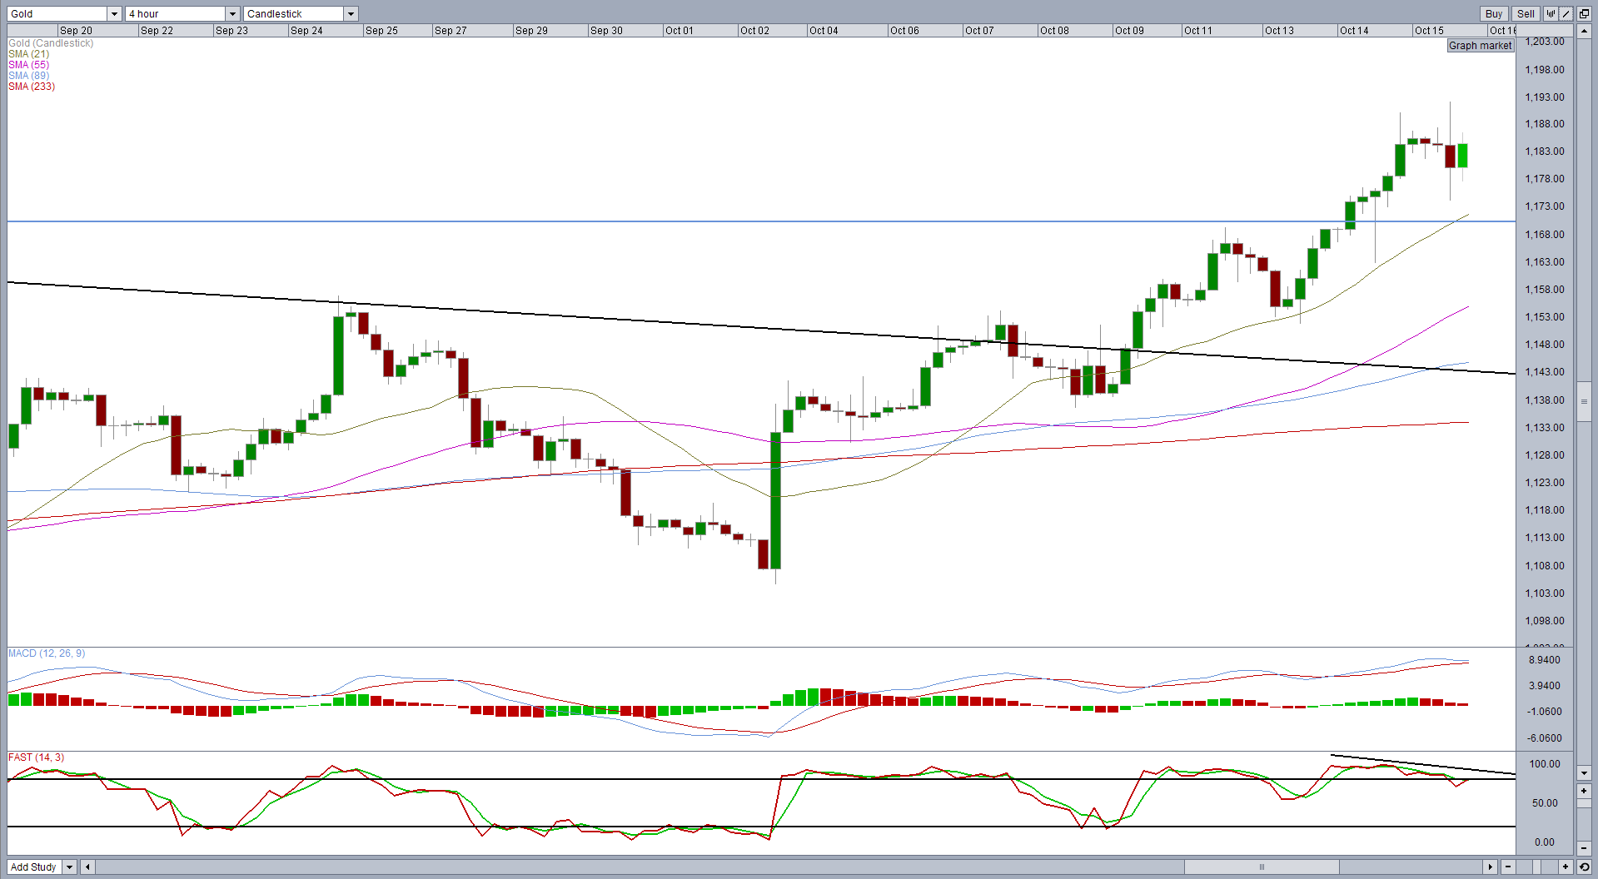Click the Oct 02 date header
This screenshot has height=879, width=1598.
(x=754, y=31)
